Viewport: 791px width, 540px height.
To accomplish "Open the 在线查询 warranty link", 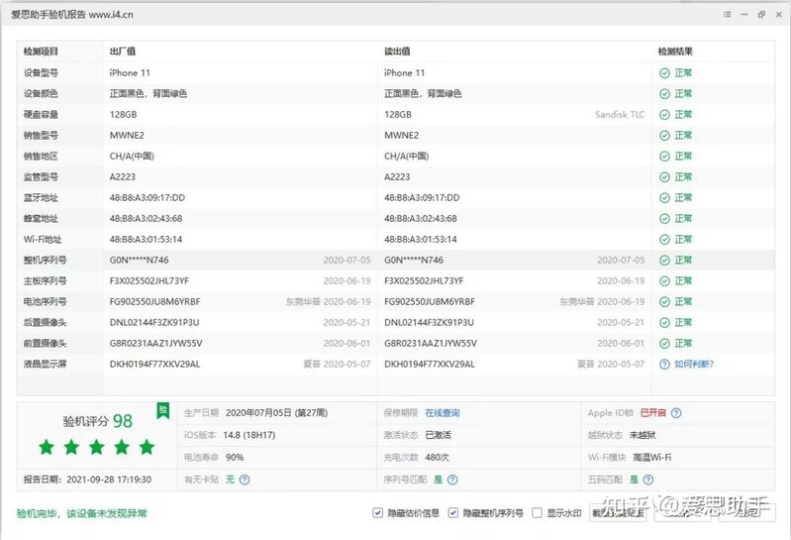I will (442, 413).
